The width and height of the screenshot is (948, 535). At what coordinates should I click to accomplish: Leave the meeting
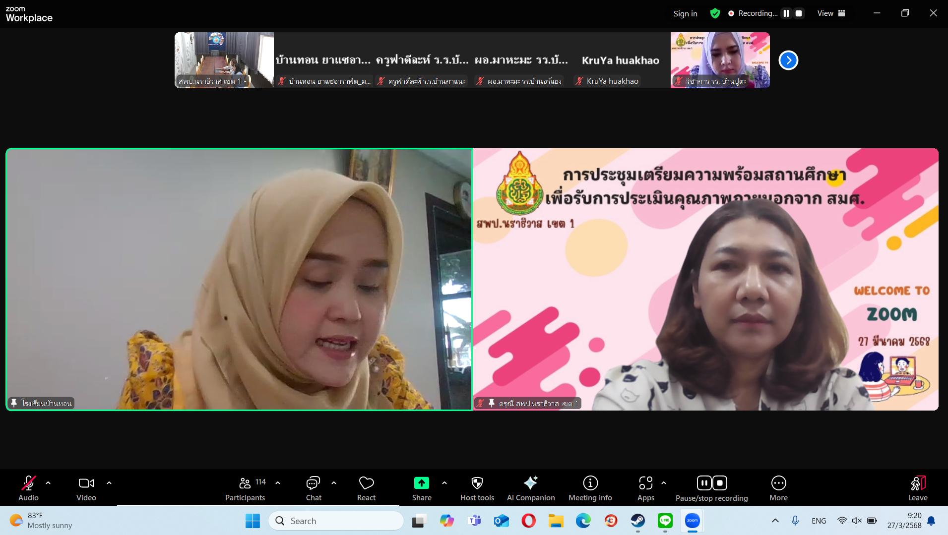tap(917, 488)
